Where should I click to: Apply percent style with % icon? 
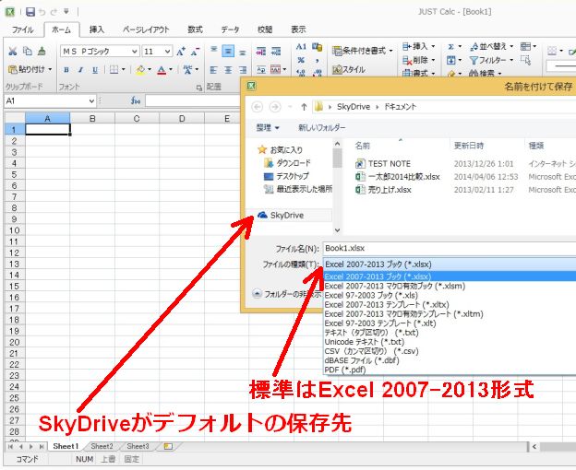tap(301, 60)
